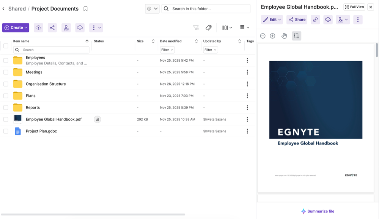
Task: Check the select-all checkbox above the file list
Action: point(6,45)
